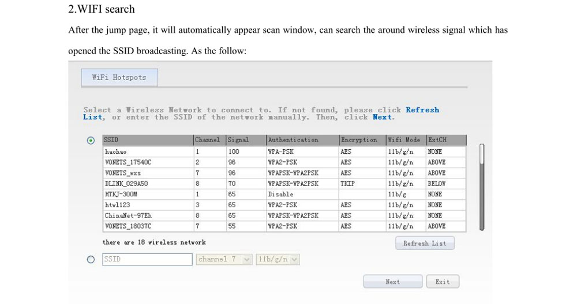This screenshot has width=577, height=304.
Task: Open the 11b/g/n mode dropdown
Action: click(x=278, y=259)
